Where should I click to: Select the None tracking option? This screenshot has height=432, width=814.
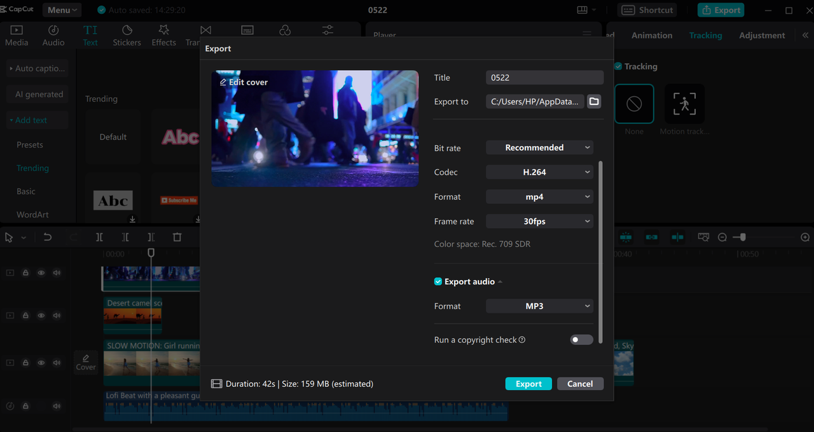tap(634, 104)
